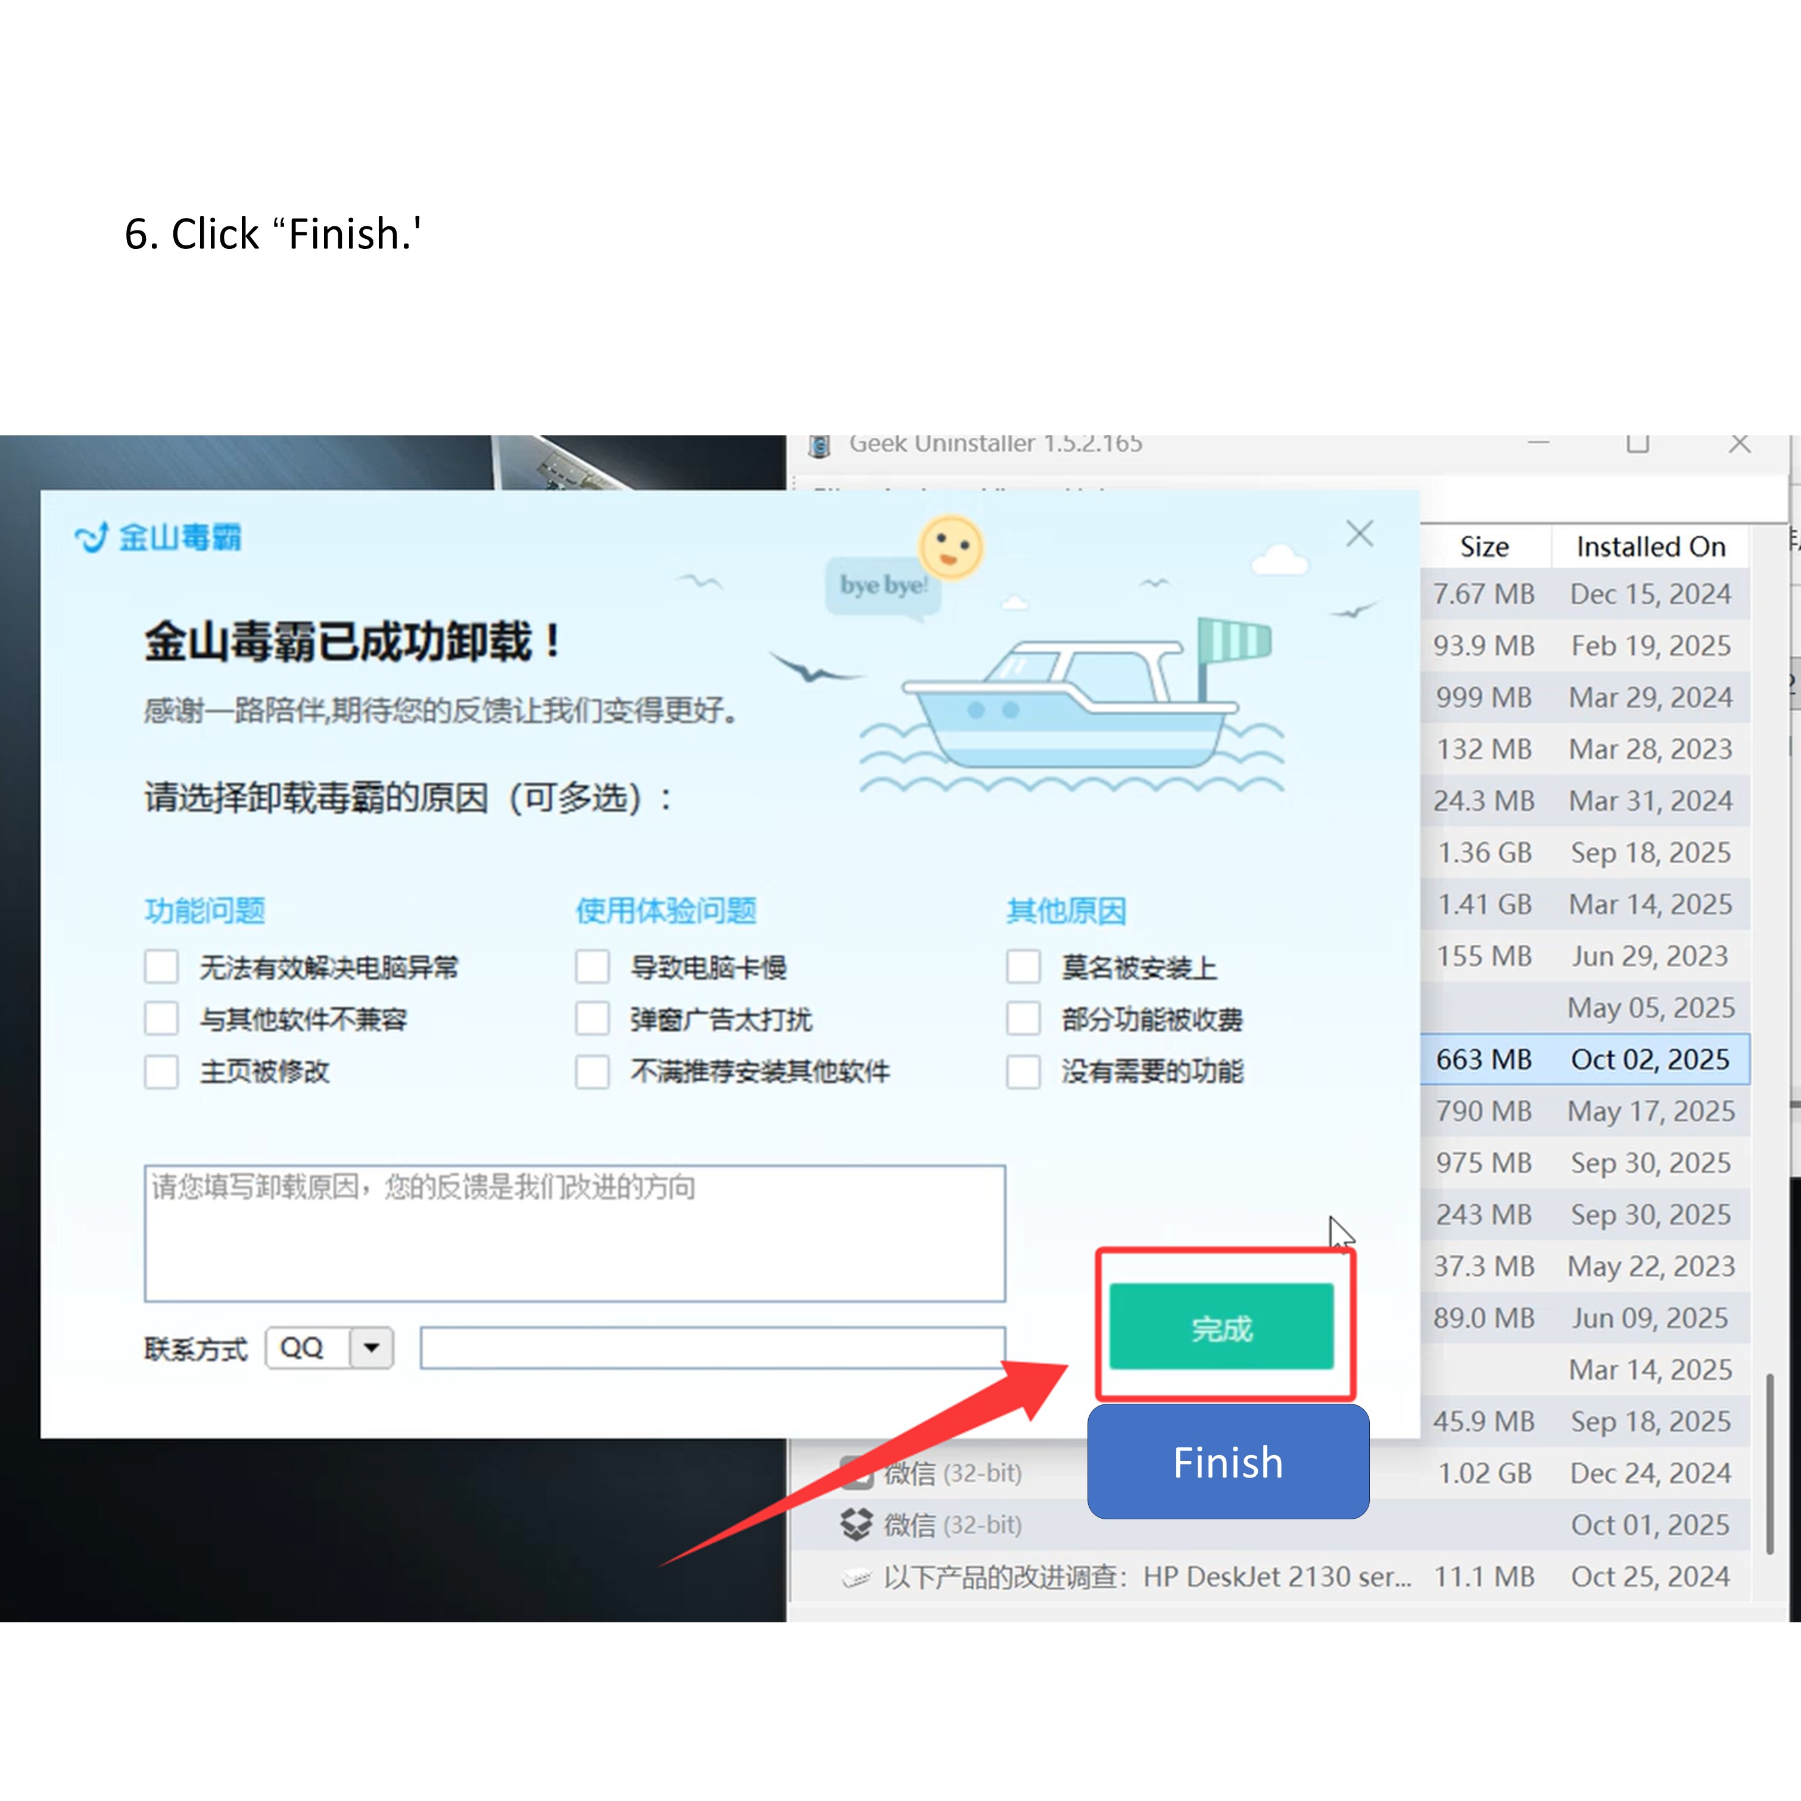Image resolution: width=1801 pixels, height=1801 pixels.
Task: Click the bye bye smiley face icon
Action: click(950, 546)
